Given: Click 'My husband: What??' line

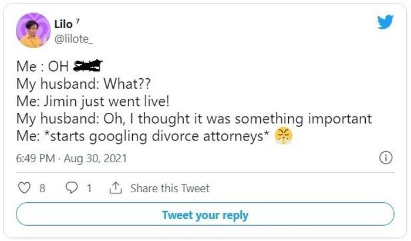Looking at the screenshot, I should click(83, 84).
